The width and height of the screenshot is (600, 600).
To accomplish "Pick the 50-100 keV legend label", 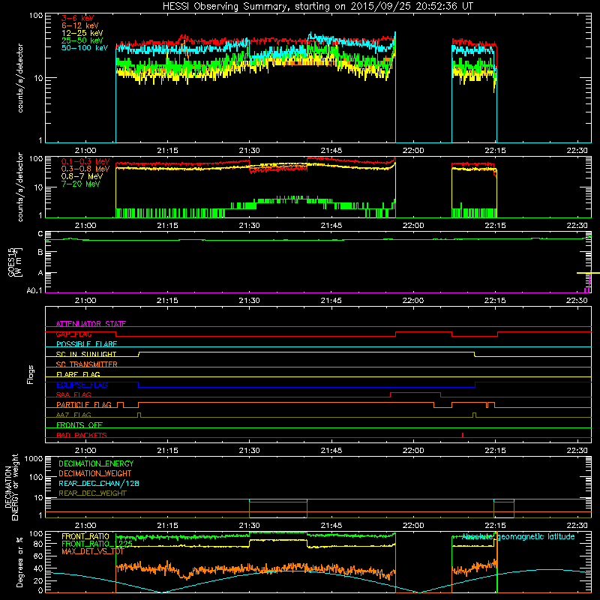I will click(x=85, y=48).
